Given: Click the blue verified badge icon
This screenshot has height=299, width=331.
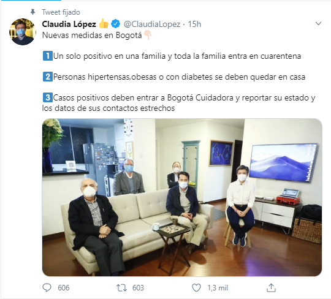Looking at the screenshot, I should point(115,24).
